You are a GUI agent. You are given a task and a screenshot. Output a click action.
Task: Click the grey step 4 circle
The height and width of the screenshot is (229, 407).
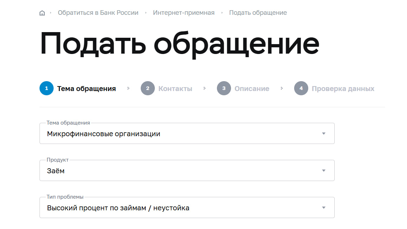pyautogui.click(x=301, y=89)
